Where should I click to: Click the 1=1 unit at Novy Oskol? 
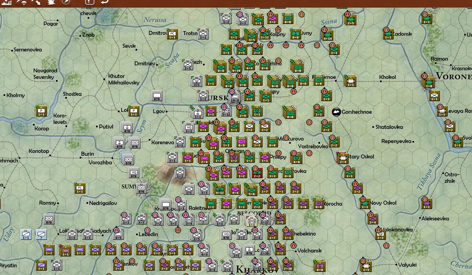(365, 203)
